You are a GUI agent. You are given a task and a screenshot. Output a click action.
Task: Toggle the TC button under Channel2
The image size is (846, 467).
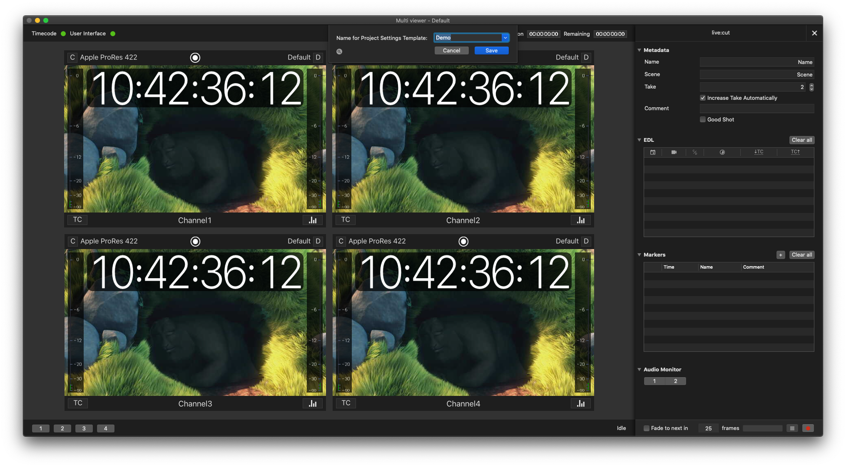coord(346,220)
